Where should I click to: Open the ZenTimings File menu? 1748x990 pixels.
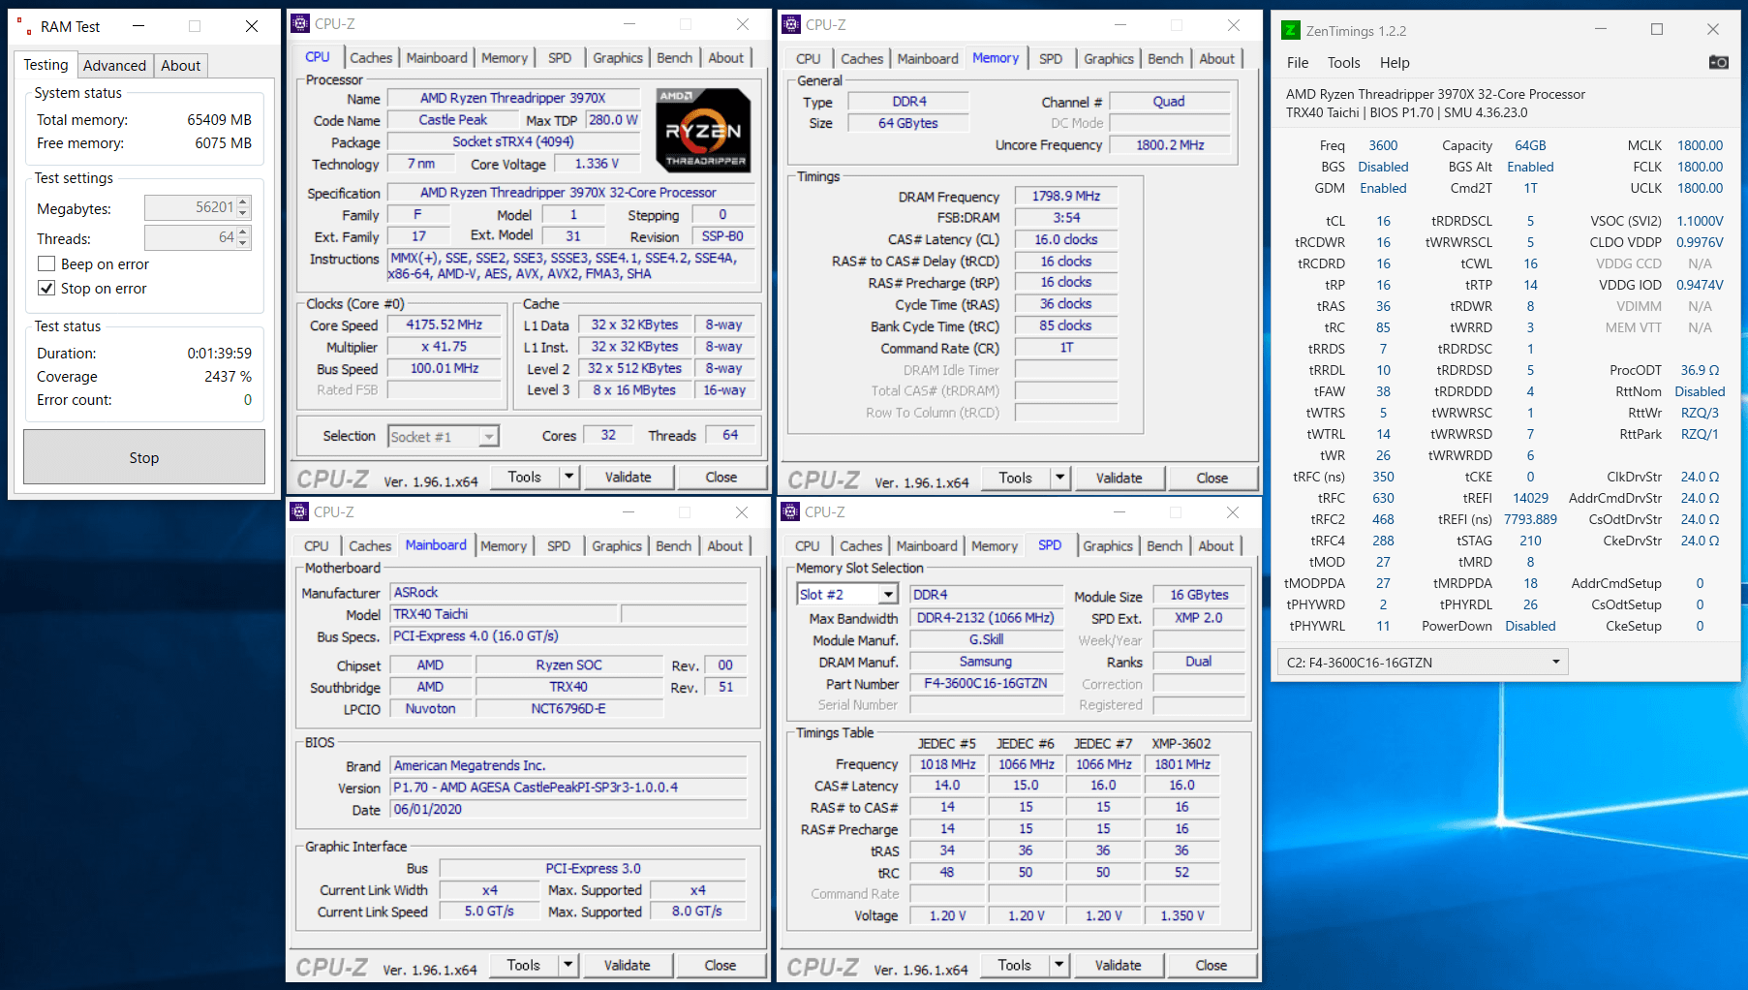(1298, 62)
